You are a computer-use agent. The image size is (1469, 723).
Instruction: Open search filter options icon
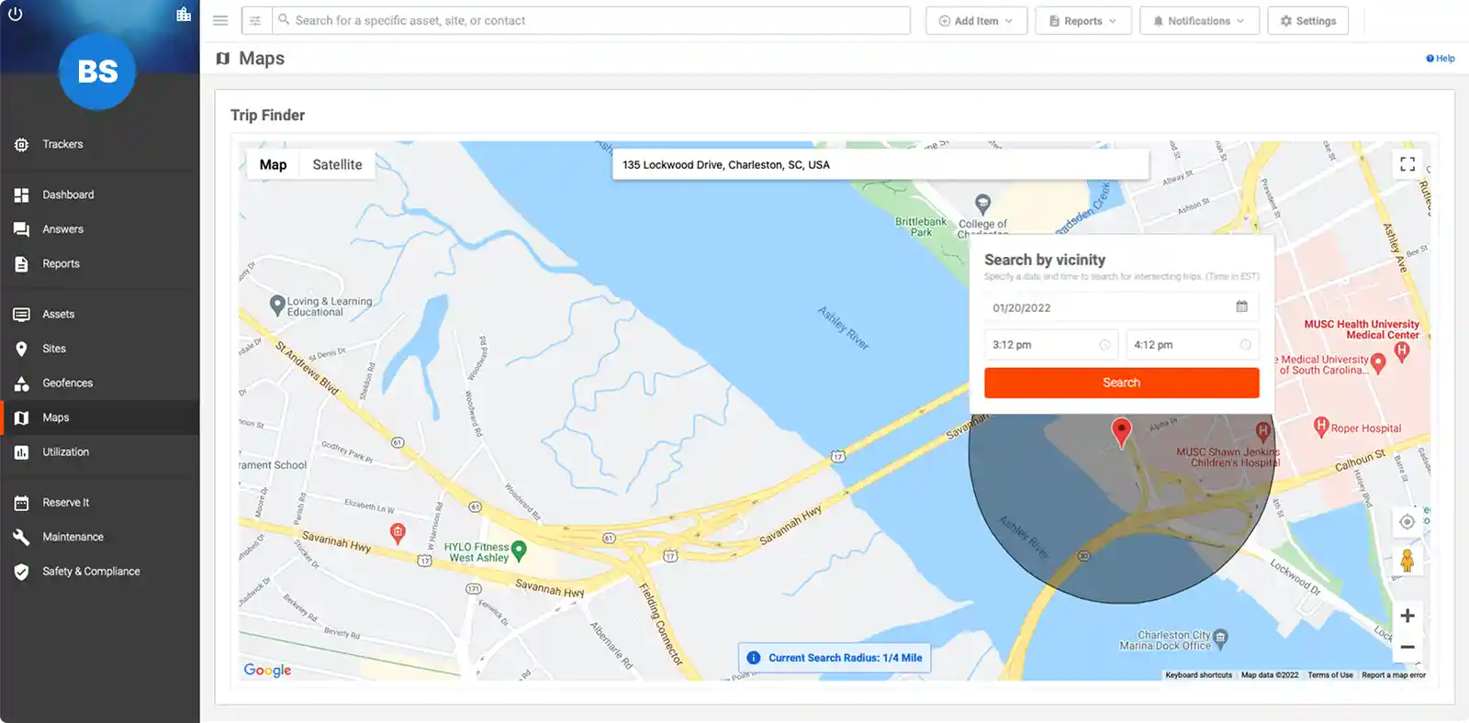pyautogui.click(x=255, y=20)
